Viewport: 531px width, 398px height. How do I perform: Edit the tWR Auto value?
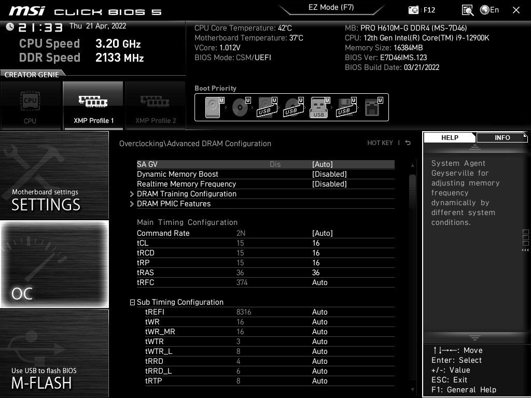319,321
